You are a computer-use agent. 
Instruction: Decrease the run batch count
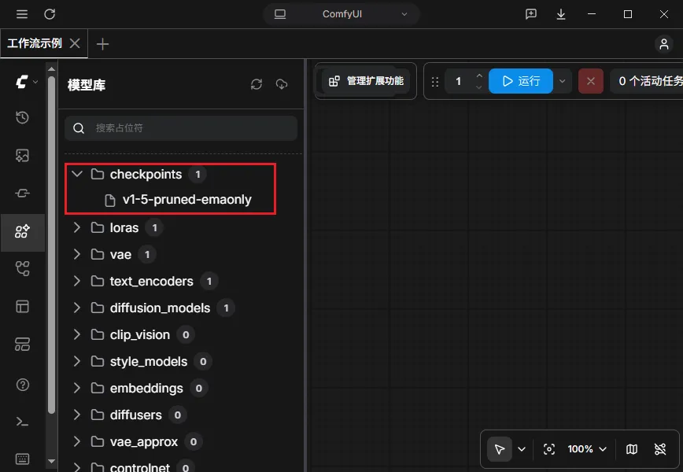(479, 87)
